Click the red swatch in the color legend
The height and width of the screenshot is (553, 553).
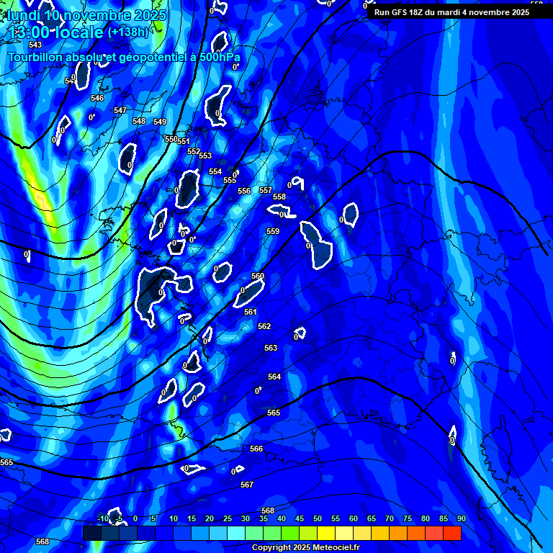(451, 534)
